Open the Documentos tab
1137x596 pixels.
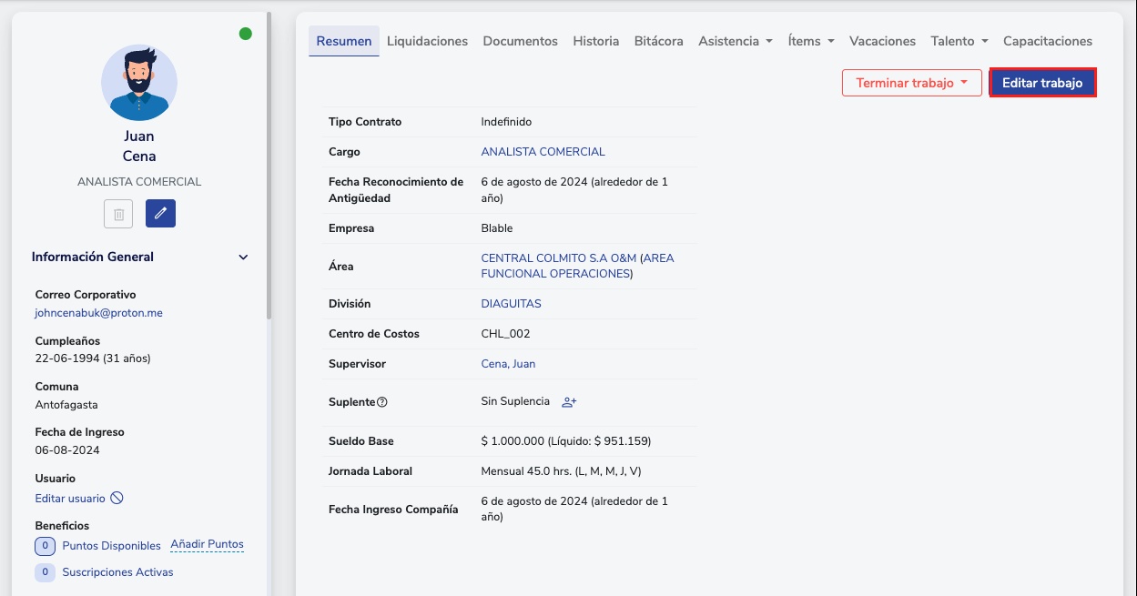pos(520,41)
